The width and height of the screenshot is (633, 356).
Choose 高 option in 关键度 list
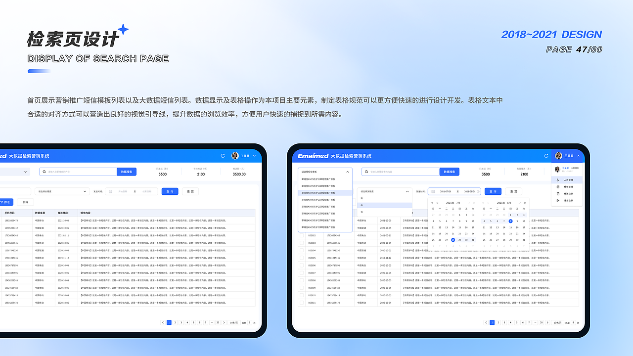tap(385, 198)
